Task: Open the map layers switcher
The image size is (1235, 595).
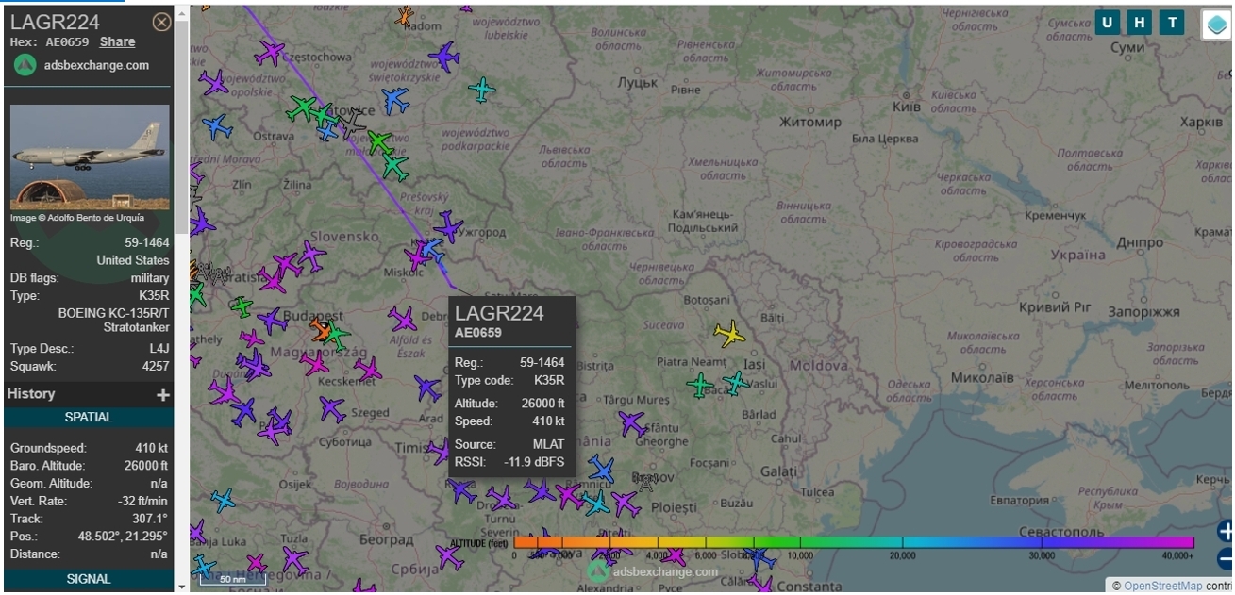Action: point(1217,25)
